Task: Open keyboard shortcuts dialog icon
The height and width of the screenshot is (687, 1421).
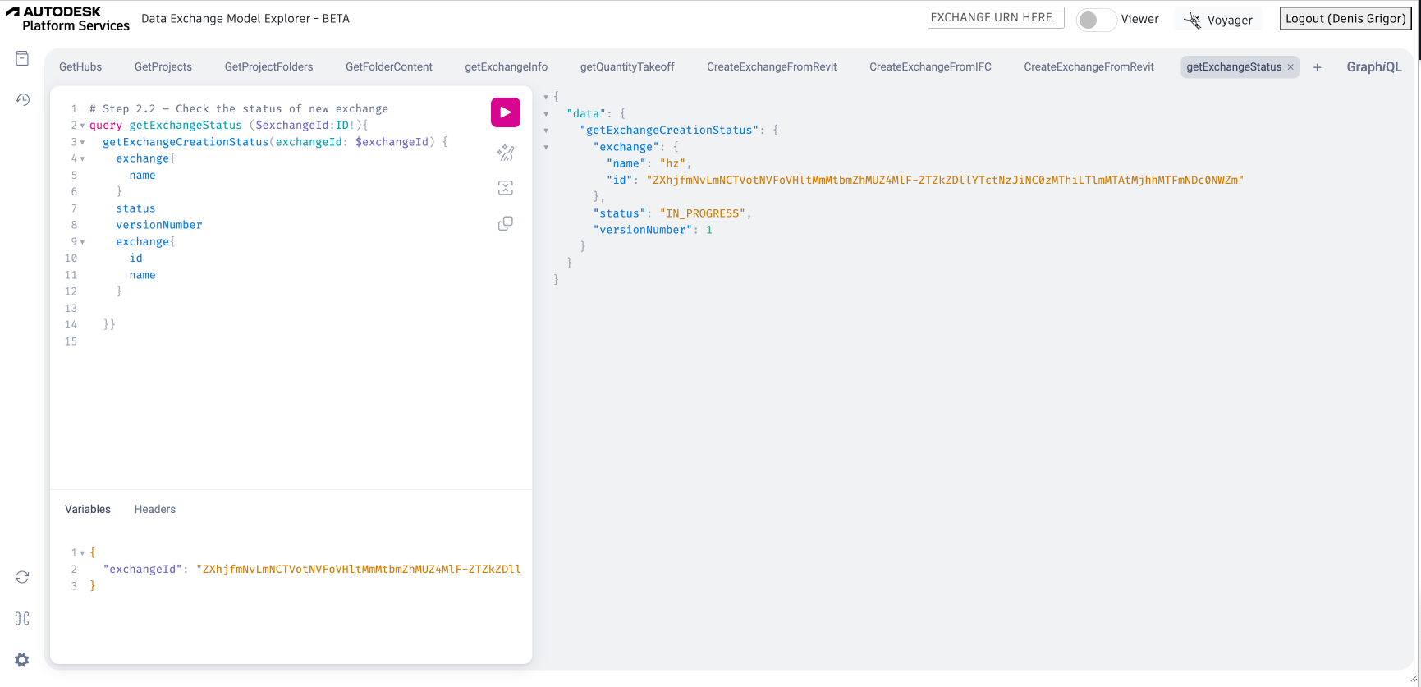Action: (22, 618)
